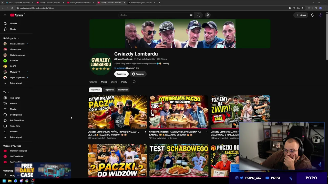328x184 pixels.
Task: Reload the page in the browser
Action: (12, 8)
